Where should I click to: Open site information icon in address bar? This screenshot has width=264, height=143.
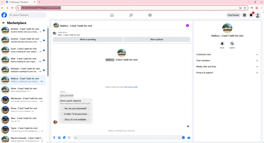(x=18, y=8)
